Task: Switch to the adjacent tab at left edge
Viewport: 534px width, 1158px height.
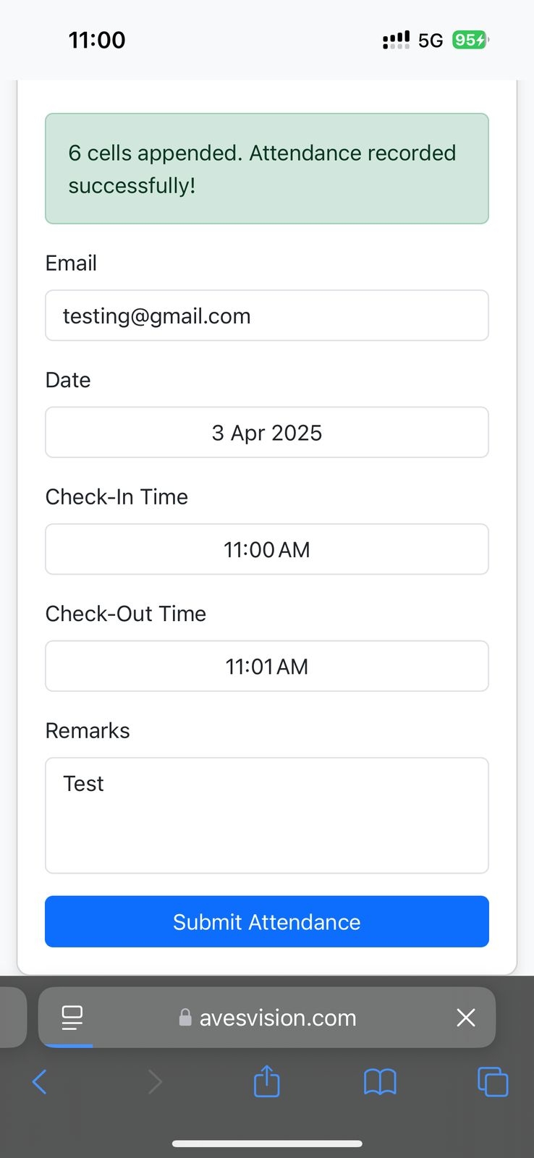Action: 12,1018
